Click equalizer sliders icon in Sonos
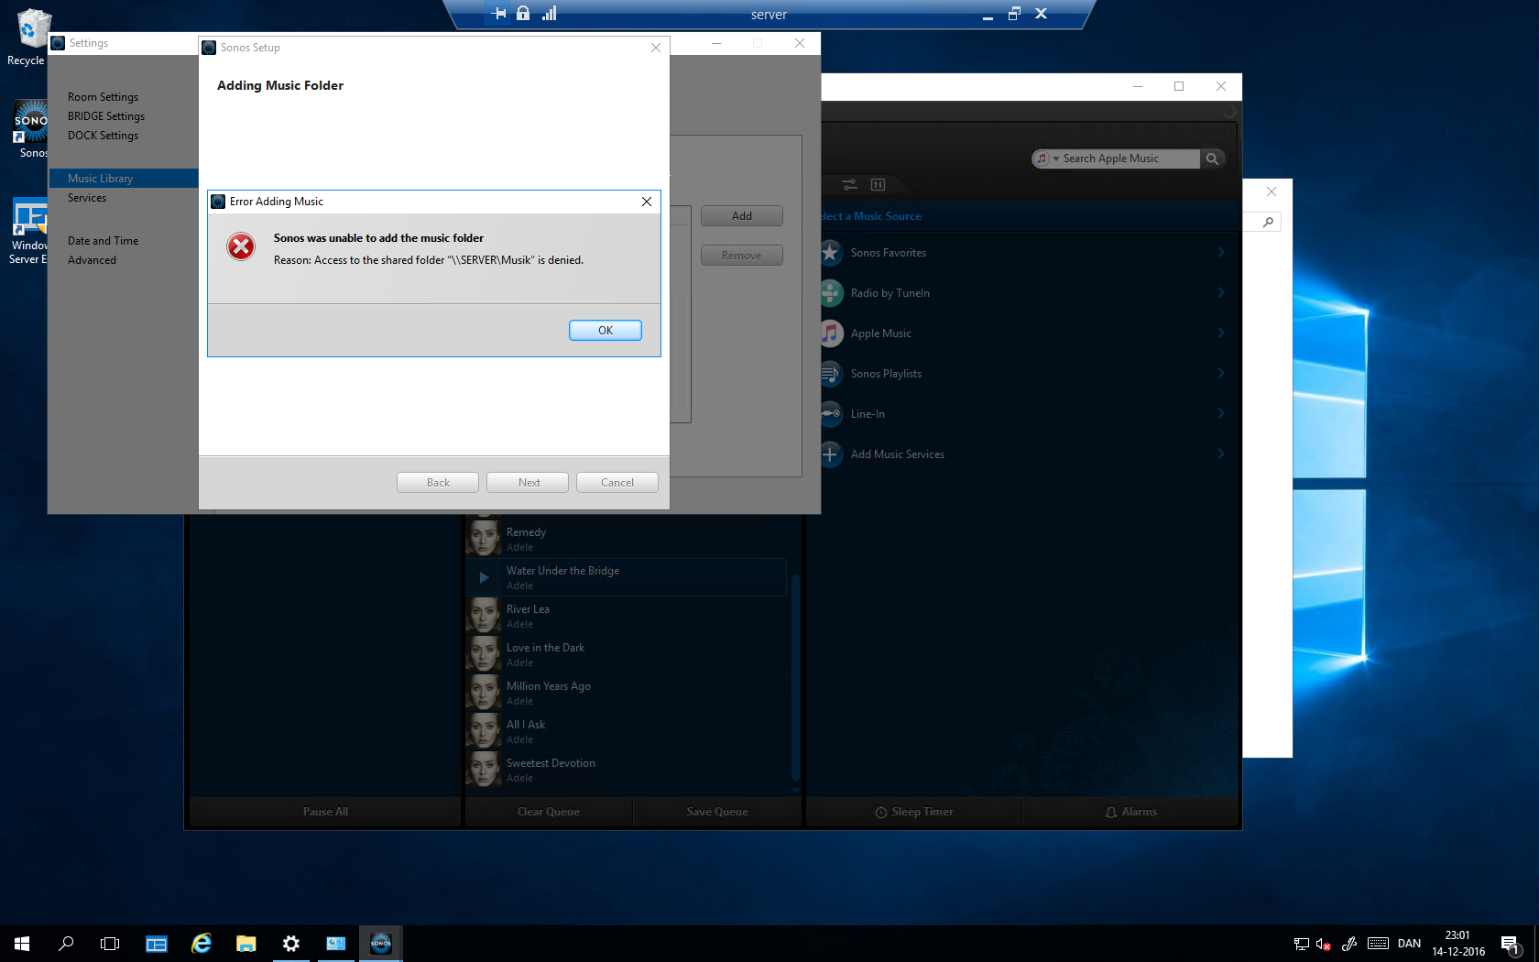1539x962 pixels. (849, 185)
